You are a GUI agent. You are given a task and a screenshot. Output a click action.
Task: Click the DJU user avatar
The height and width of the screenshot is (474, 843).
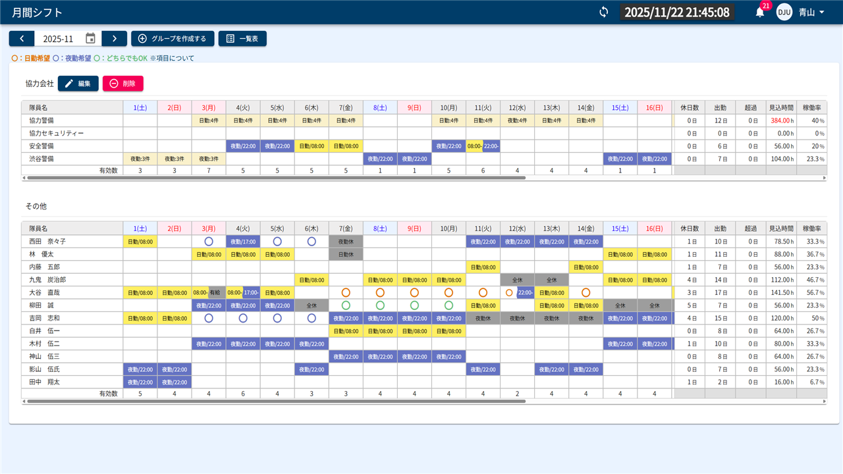(x=784, y=12)
